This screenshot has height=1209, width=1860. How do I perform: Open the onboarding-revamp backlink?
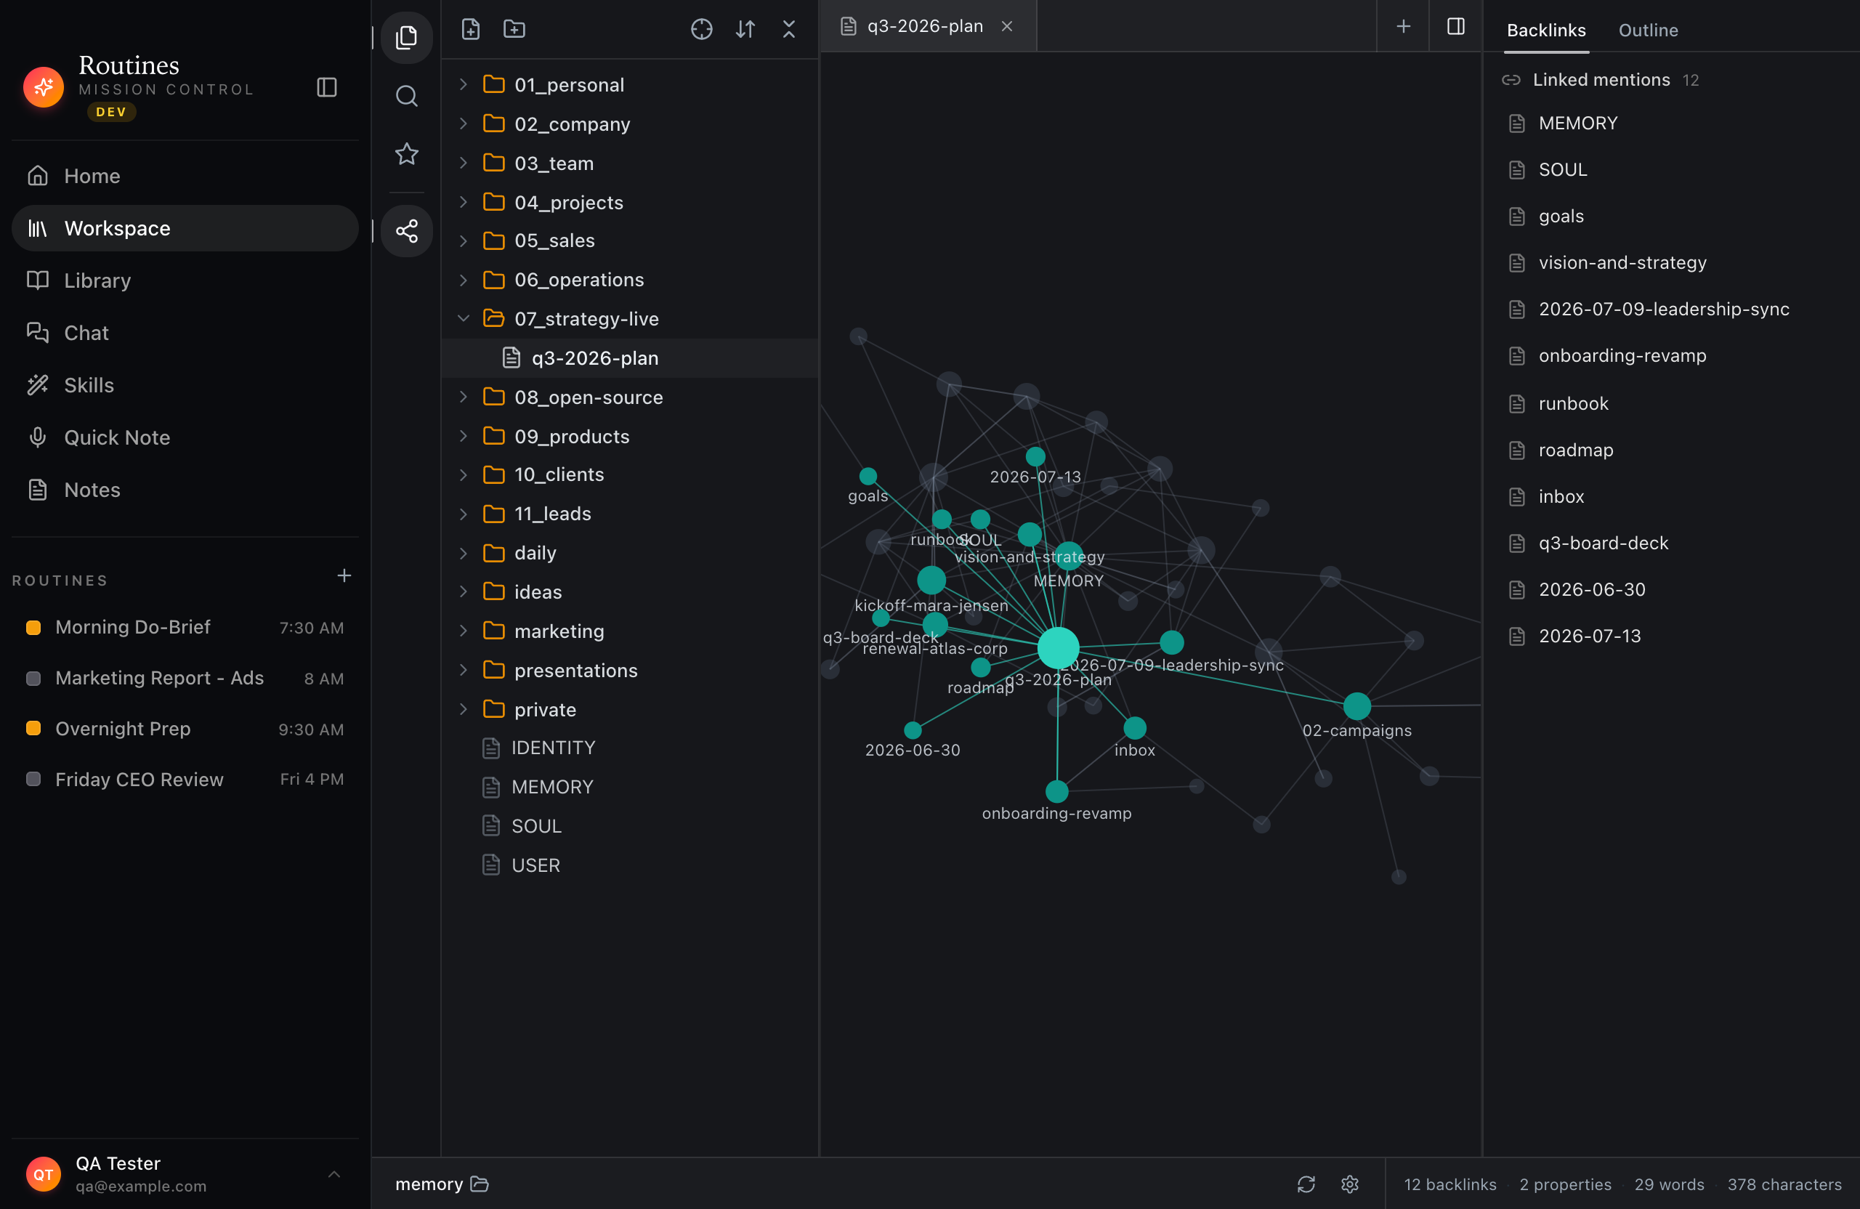pos(1671,356)
